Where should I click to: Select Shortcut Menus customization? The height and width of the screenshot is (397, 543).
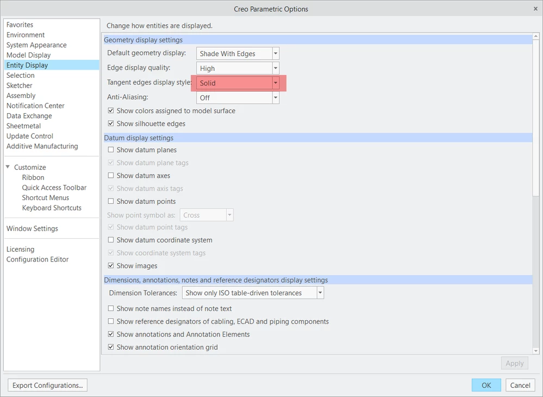[45, 198]
